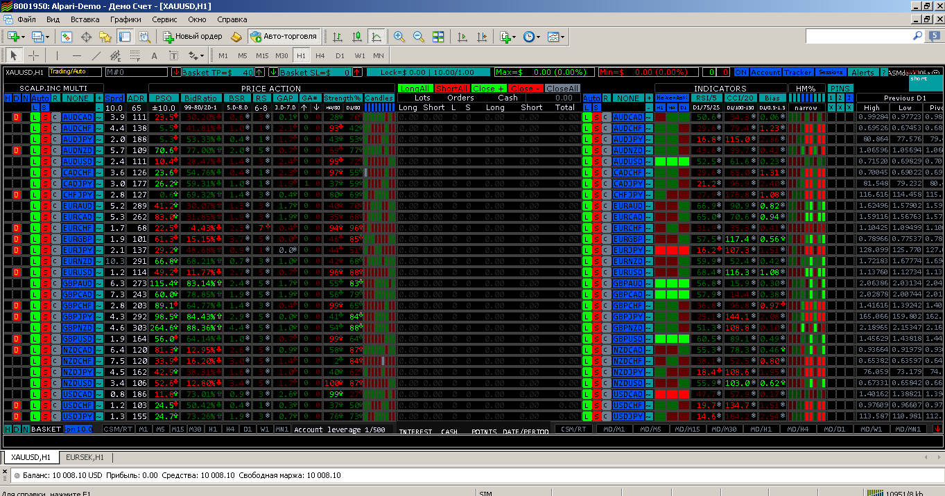Select the text label T tool
This screenshot has width=945, height=496.
click(173, 55)
